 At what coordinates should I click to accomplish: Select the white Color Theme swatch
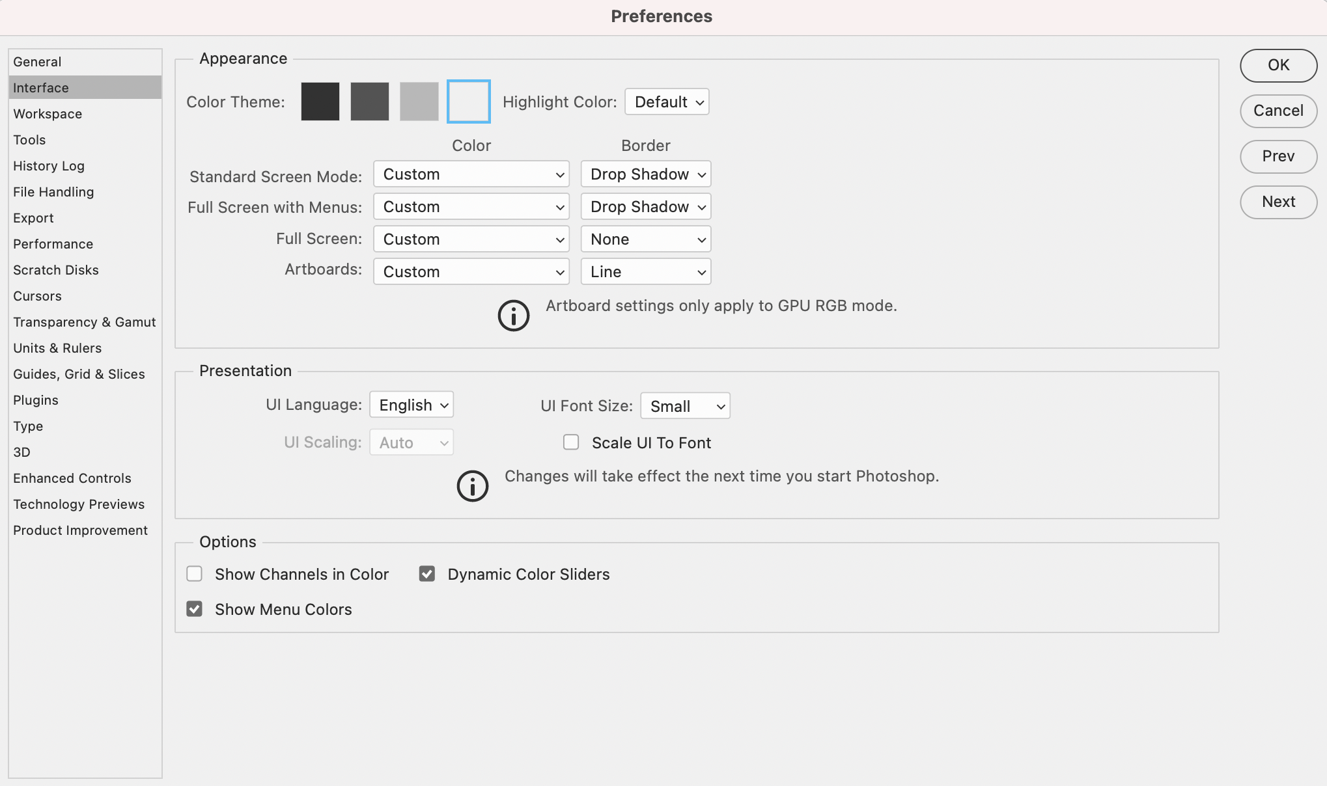[468, 102]
